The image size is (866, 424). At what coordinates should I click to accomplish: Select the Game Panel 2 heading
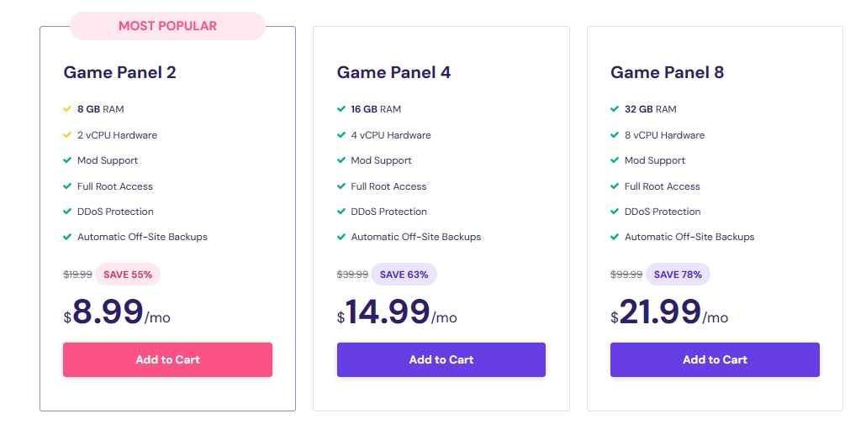[119, 72]
